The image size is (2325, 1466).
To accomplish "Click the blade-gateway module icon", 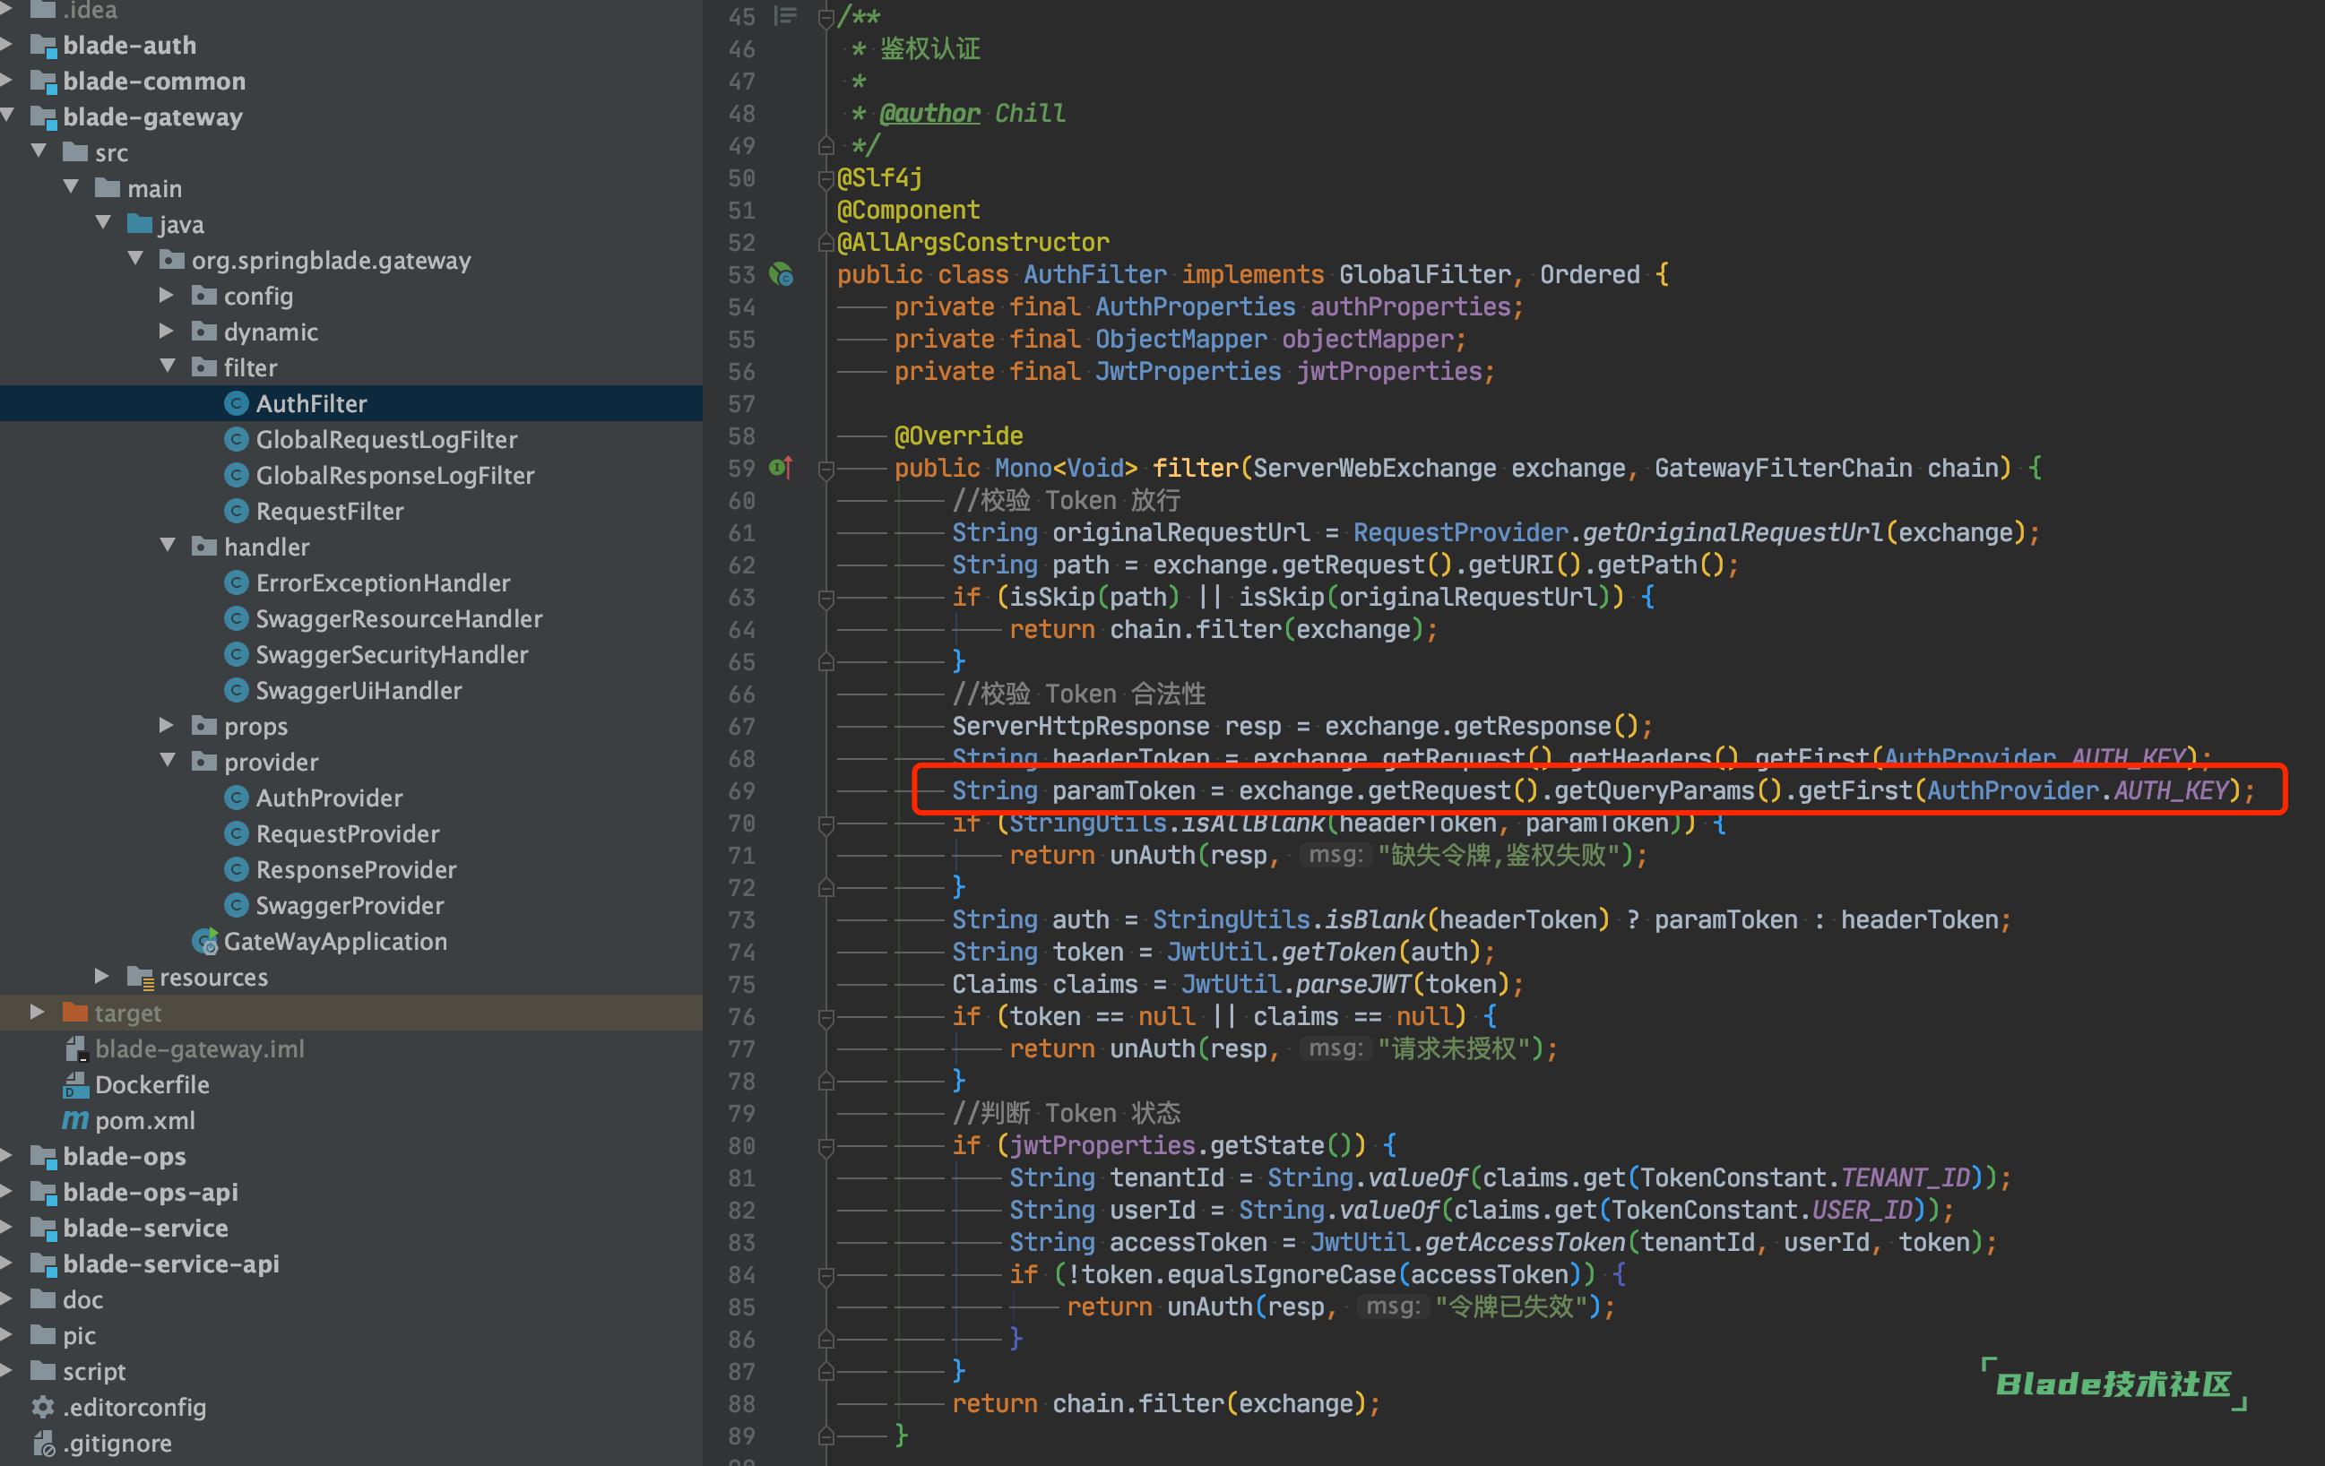I will 43,116.
